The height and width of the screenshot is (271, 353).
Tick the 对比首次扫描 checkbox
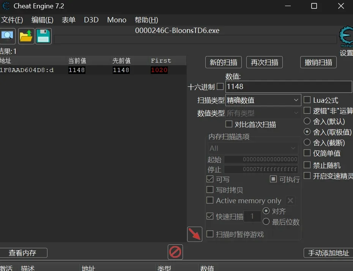[x=229, y=124]
